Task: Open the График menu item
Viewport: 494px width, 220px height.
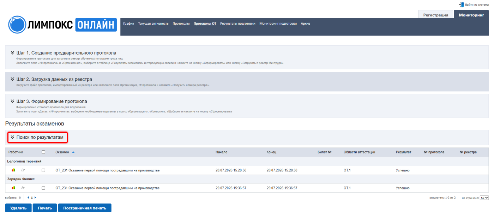Action: tap(129, 24)
